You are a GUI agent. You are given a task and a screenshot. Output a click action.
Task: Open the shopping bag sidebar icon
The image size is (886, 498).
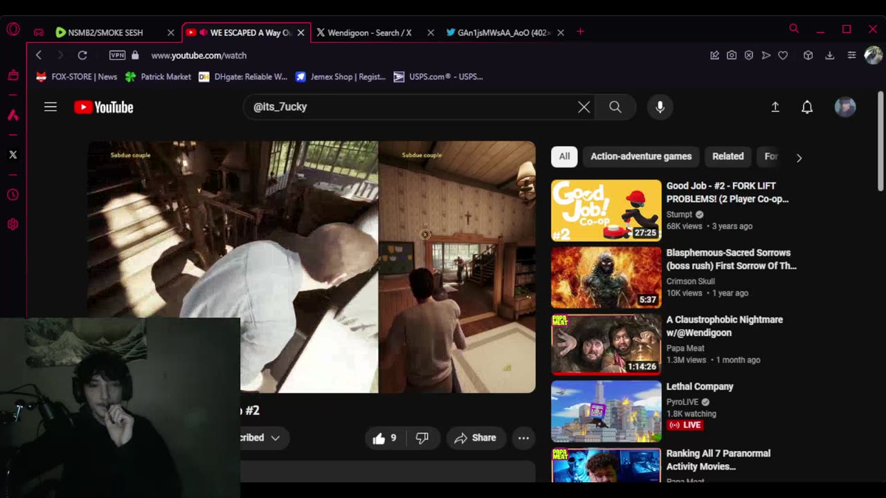coord(12,75)
